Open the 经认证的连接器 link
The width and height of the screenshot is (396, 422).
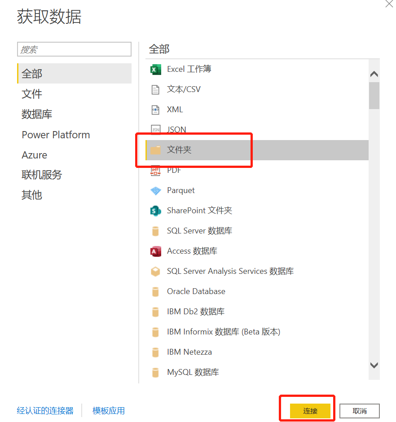pyautogui.click(x=45, y=411)
